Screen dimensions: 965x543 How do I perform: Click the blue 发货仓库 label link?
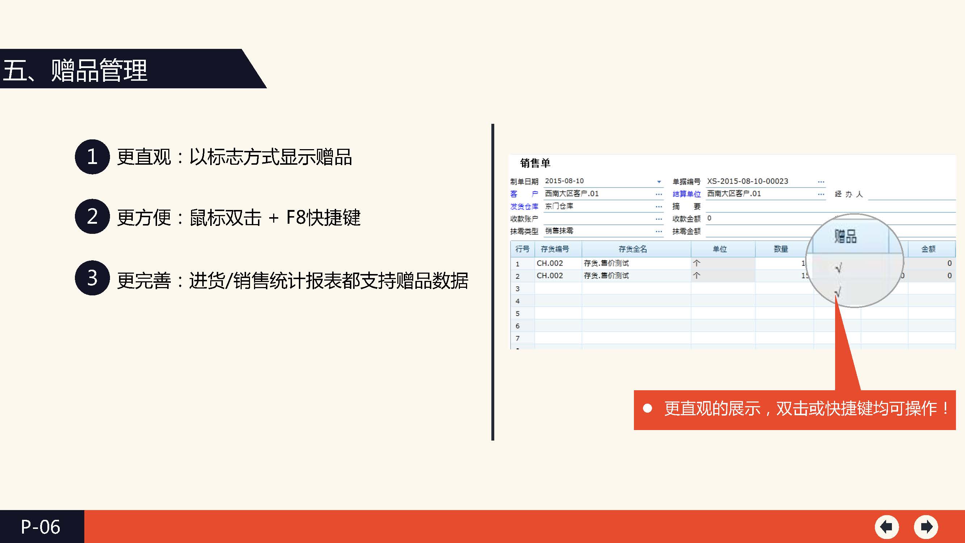tap(524, 206)
